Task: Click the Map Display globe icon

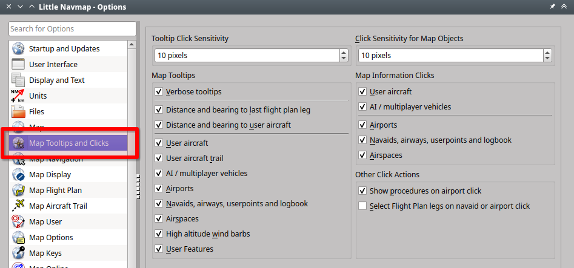Action: tap(18, 175)
